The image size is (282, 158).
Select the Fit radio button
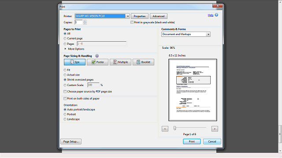pos(65,70)
